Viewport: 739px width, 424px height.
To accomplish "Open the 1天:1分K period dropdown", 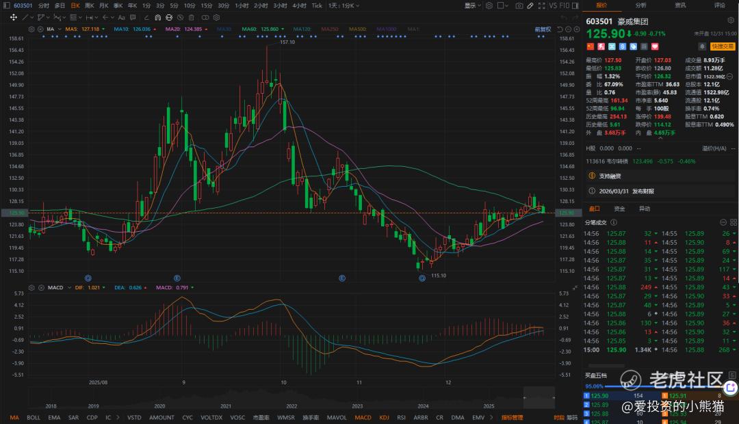I will click(x=344, y=5).
